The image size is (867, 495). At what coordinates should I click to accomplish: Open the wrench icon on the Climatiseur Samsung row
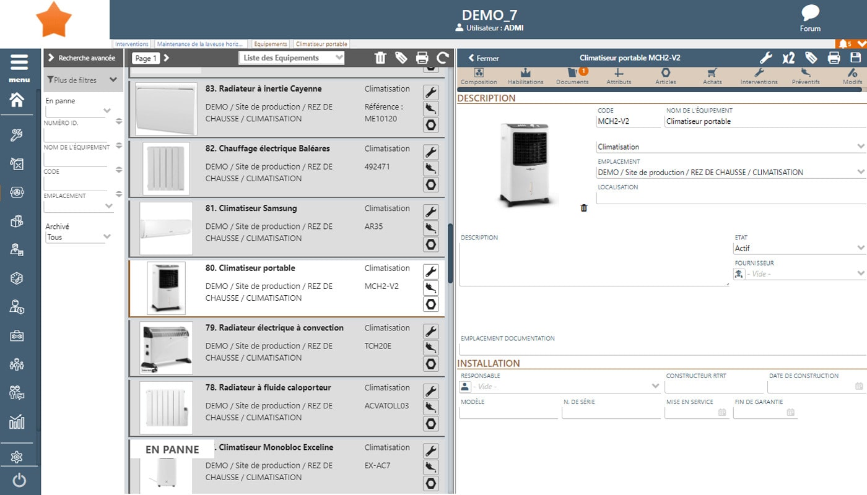coord(431,212)
